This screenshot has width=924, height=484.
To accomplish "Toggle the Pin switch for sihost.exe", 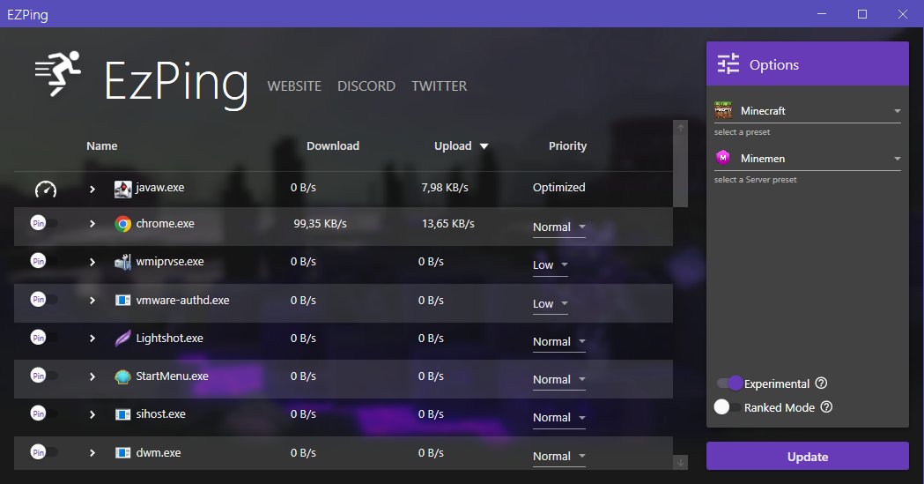I will tap(44, 413).
